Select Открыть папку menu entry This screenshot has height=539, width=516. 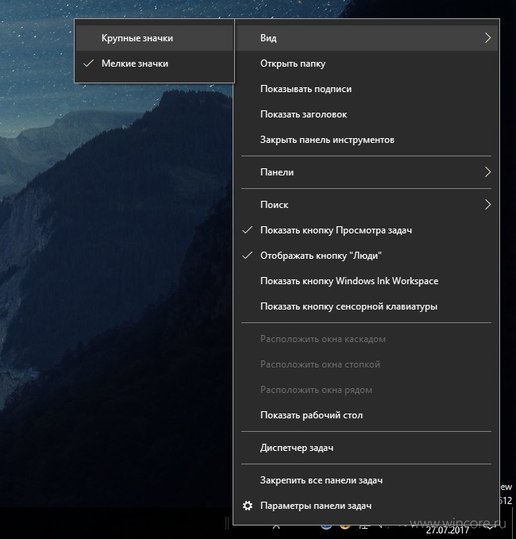coord(366,64)
